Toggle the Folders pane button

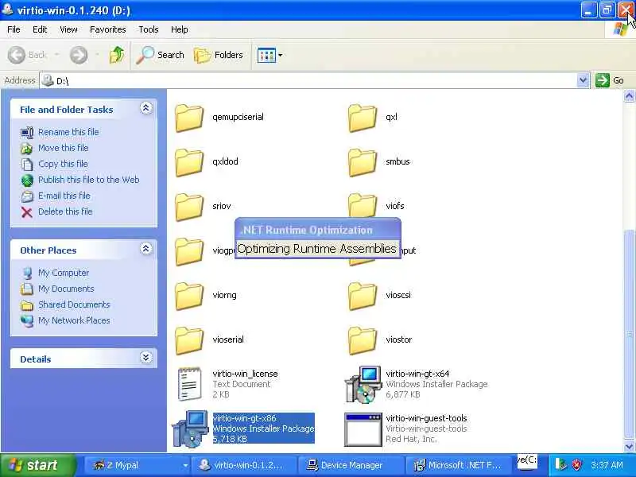[x=219, y=55]
